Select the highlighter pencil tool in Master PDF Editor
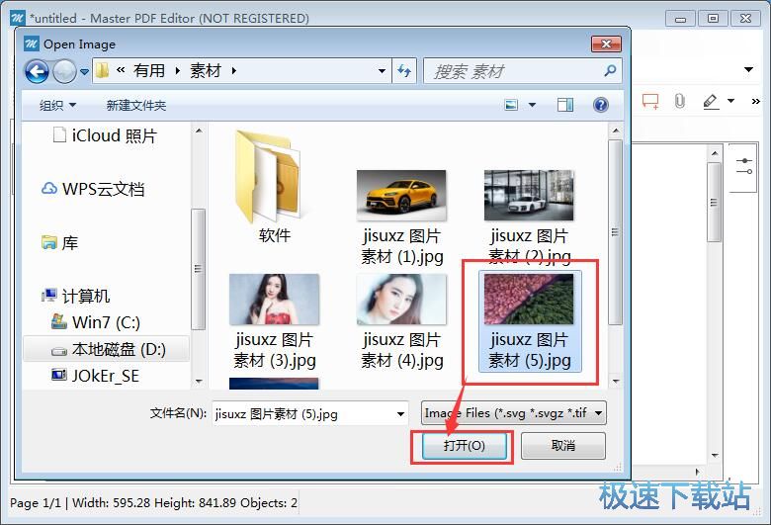The height and width of the screenshot is (525, 771). pyautogui.click(x=711, y=102)
